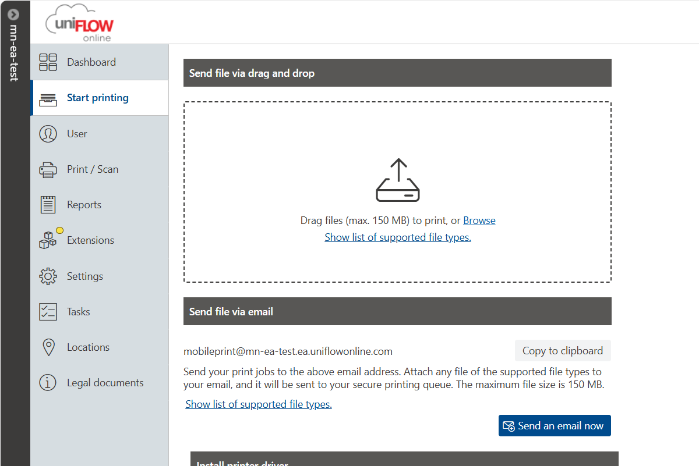699x466 pixels.
Task: Click the Locations pin icon
Action: click(49, 347)
